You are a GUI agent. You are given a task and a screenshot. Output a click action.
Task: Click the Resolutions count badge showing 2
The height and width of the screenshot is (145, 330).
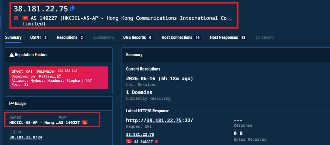click(81, 38)
